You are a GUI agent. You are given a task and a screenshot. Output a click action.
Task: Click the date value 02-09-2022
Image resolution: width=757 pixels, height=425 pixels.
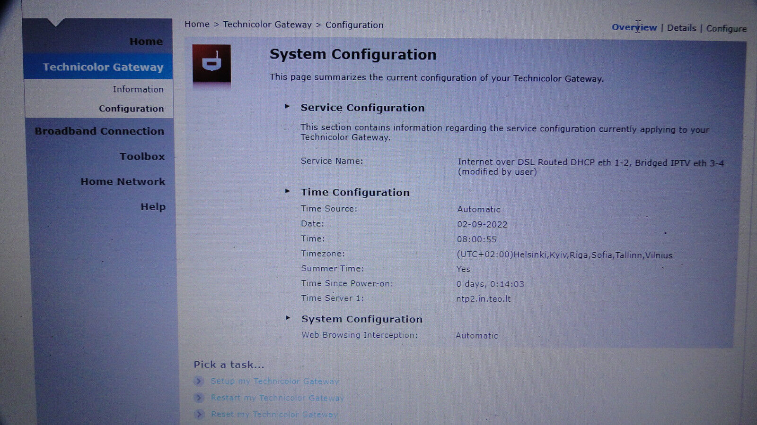point(482,224)
